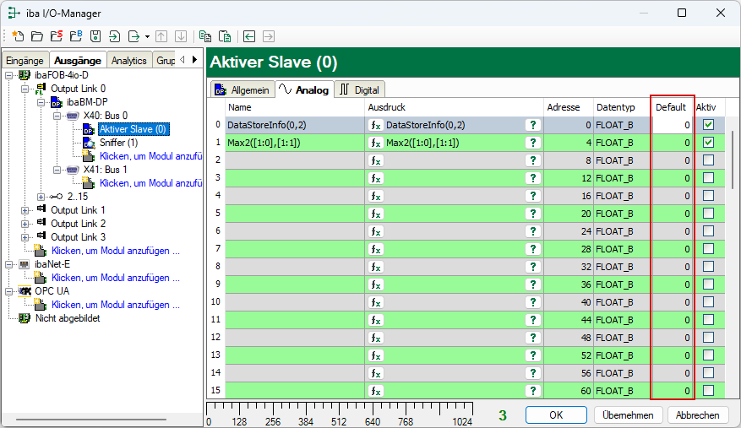Click the new configuration toolbar icon
This screenshot has width=741, height=428.
coord(18,36)
